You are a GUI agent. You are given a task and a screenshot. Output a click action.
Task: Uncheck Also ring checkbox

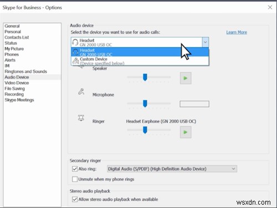pos(75,169)
